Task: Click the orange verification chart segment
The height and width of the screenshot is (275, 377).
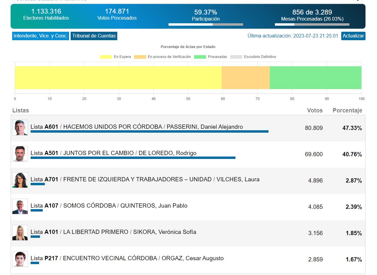Action: [245, 78]
